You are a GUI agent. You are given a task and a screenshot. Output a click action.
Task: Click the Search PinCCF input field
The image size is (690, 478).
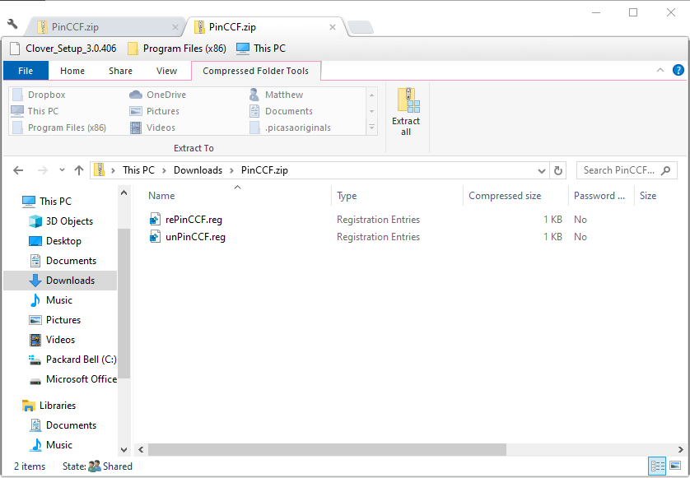coord(627,170)
